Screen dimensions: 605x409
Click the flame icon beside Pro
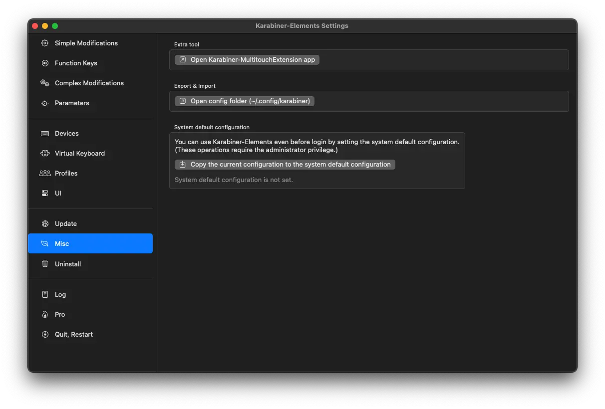click(x=45, y=314)
